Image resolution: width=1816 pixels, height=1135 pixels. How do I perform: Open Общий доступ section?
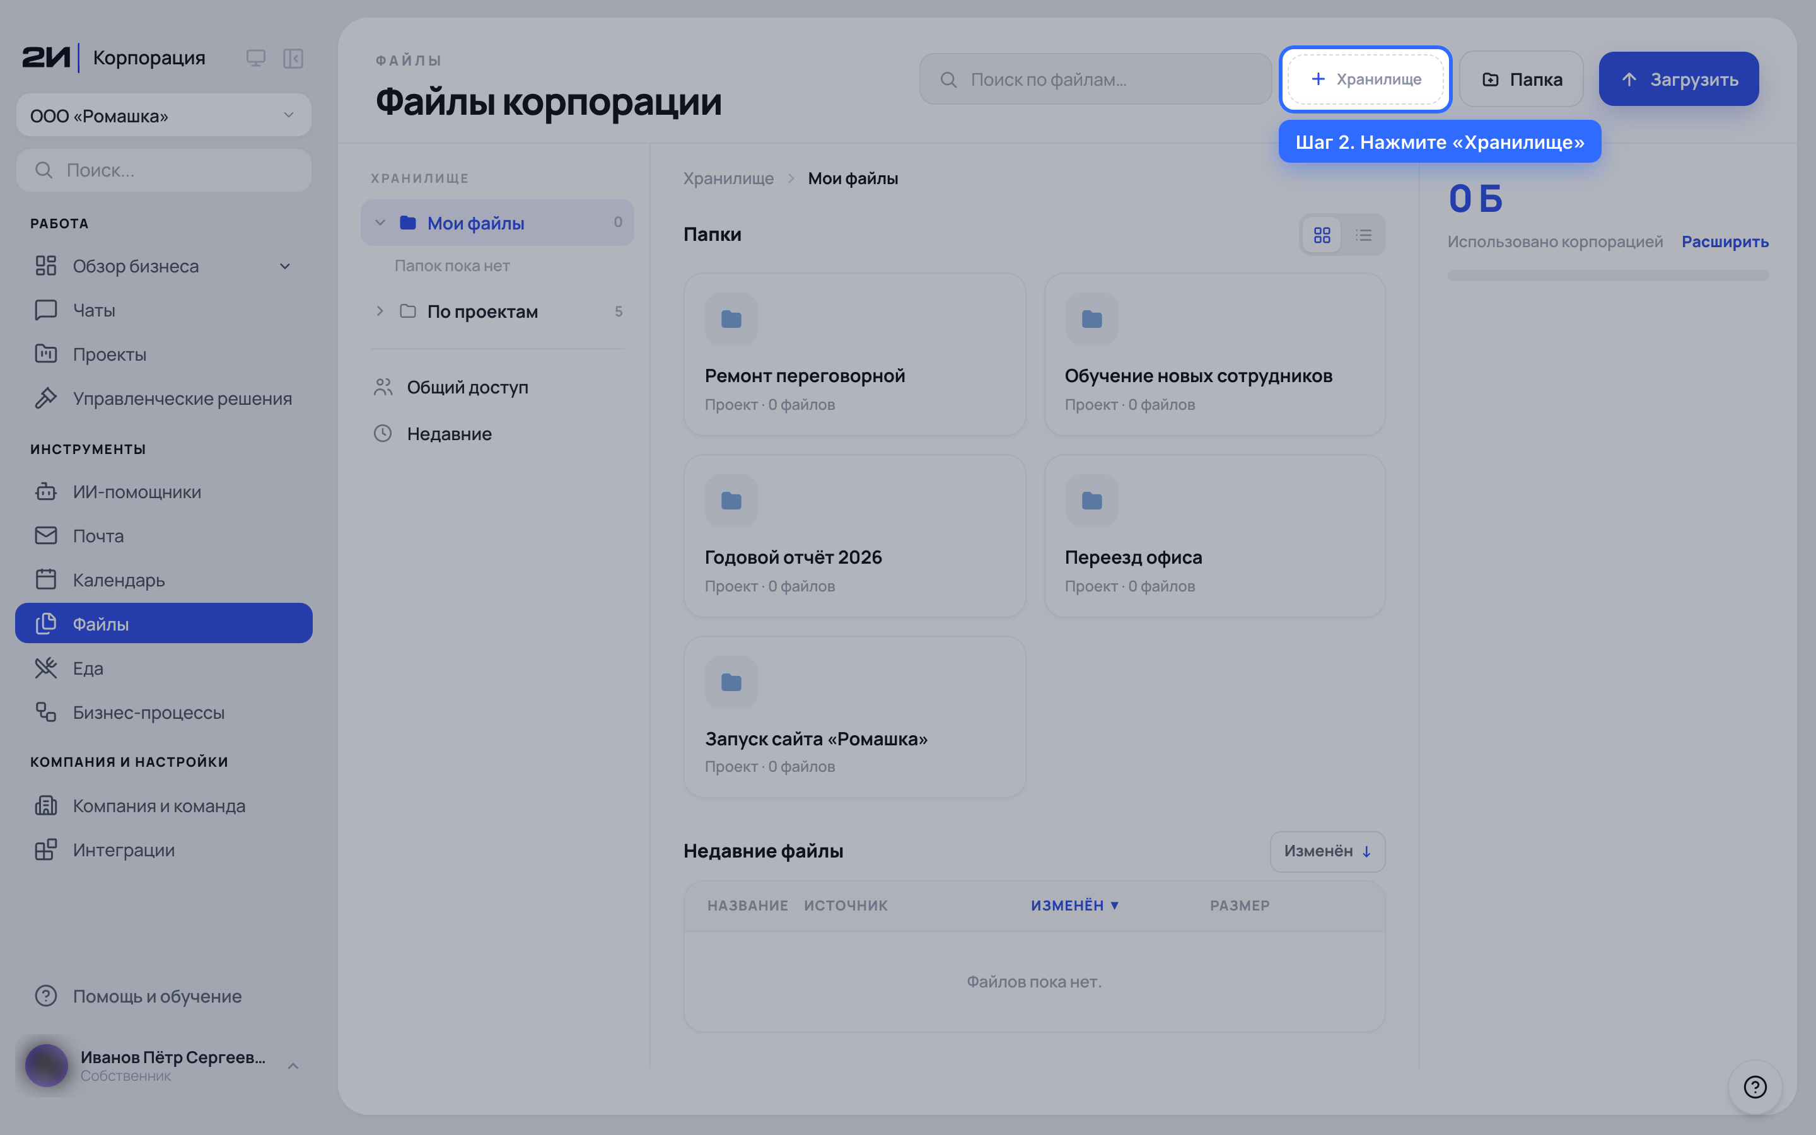pyautogui.click(x=498, y=387)
